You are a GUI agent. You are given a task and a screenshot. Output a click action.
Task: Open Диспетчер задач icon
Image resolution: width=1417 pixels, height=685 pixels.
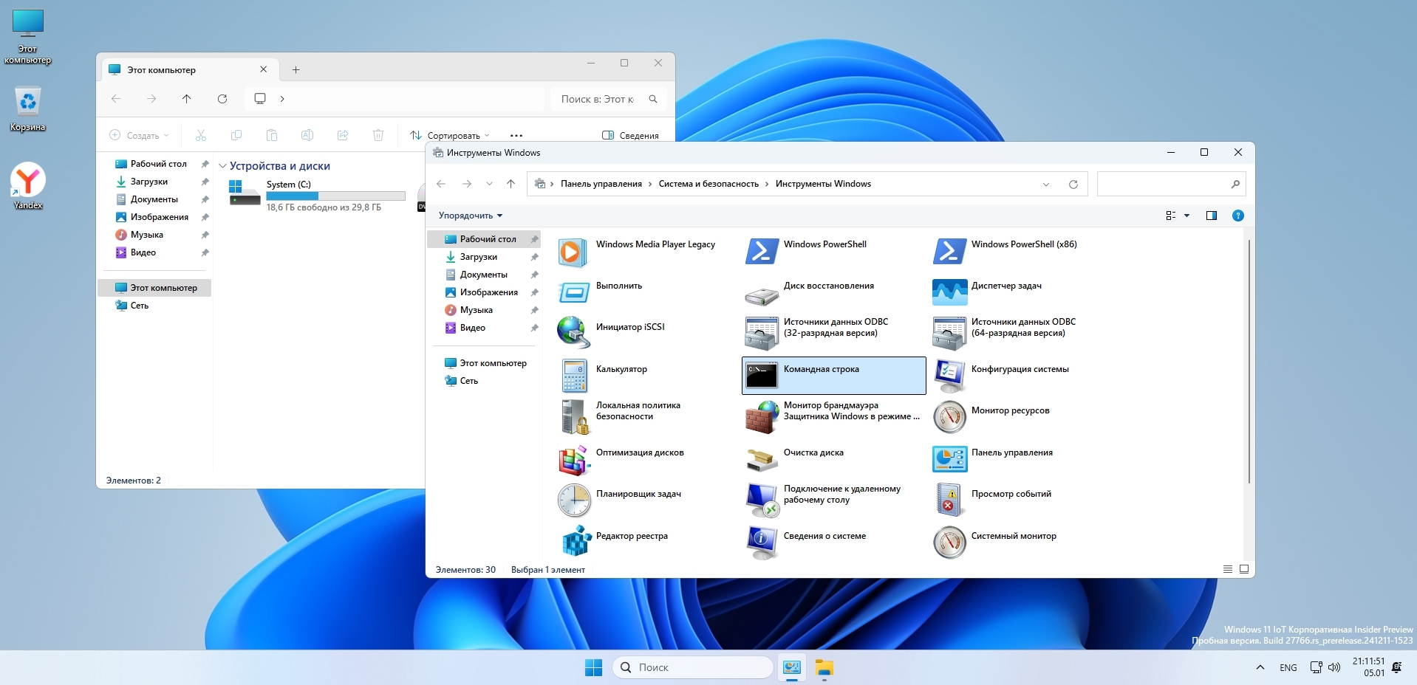(x=949, y=293)
